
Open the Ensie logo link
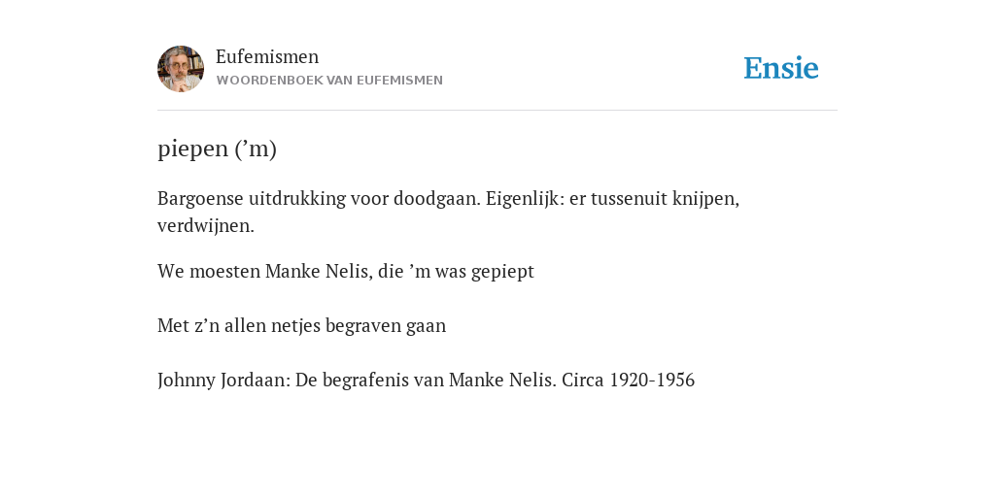pos(780,68)
